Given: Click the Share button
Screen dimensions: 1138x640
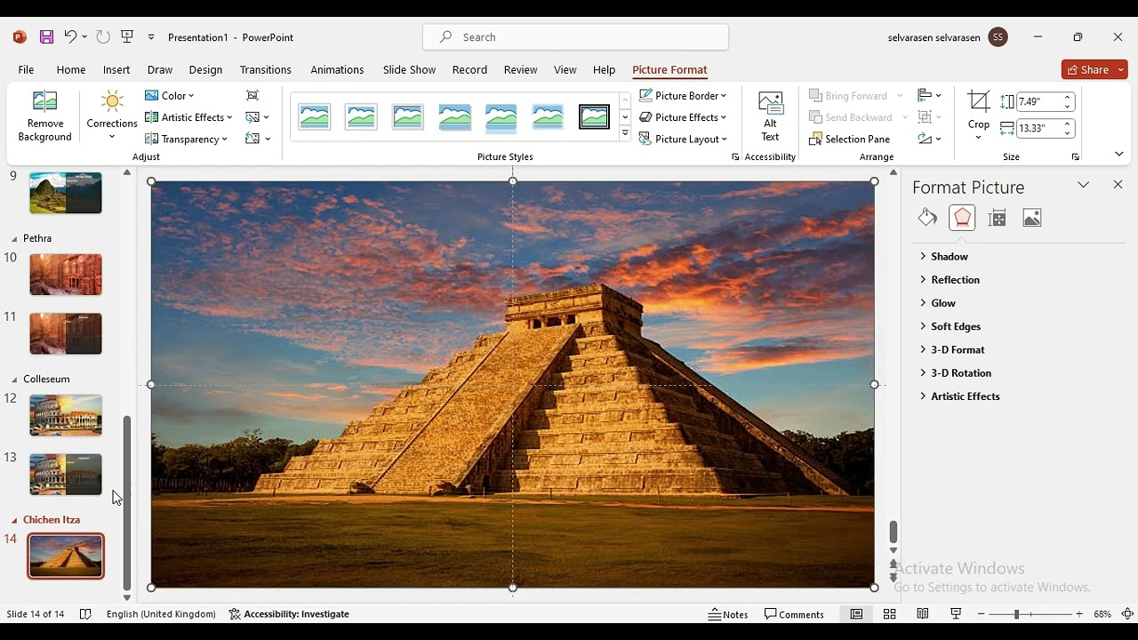Looking at the screenshot, I should [1094, 69].
